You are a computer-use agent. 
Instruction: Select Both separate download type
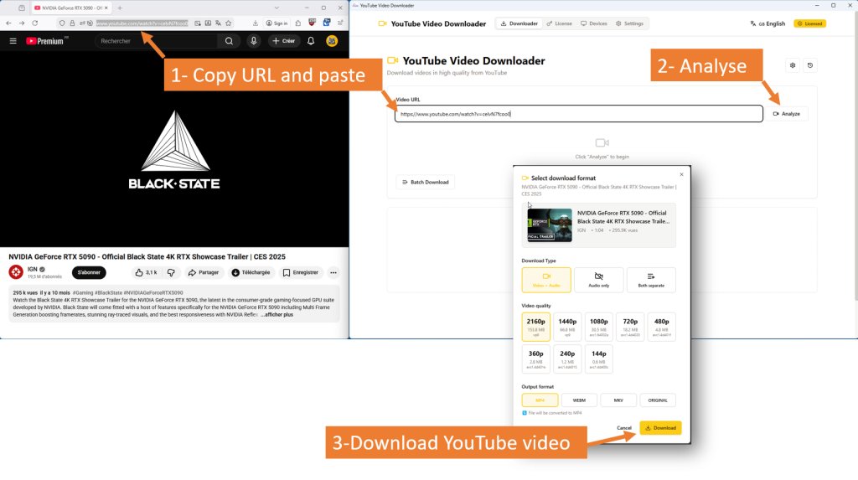(x=651, y=280)
